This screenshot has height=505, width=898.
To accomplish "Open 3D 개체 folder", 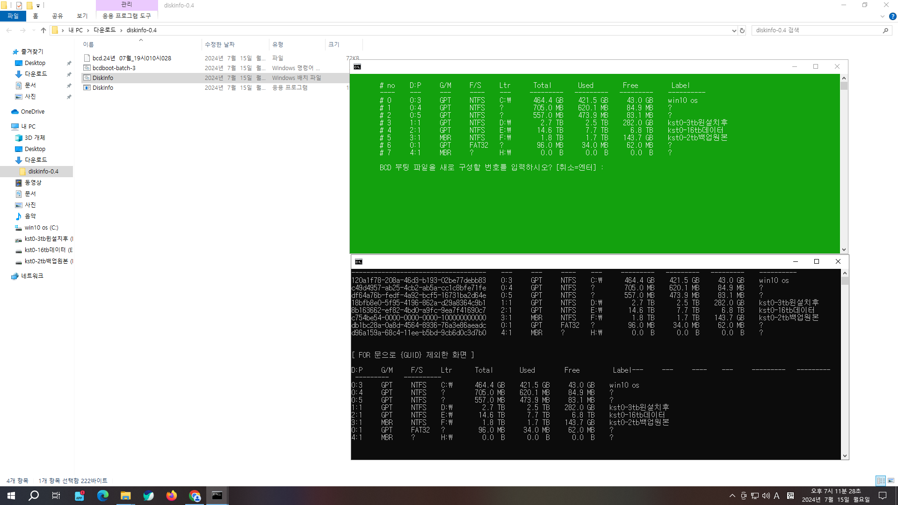I will coord(35,137).
